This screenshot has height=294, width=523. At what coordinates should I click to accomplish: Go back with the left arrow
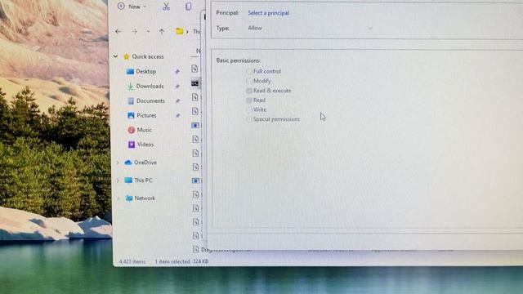tap(118, 31)
